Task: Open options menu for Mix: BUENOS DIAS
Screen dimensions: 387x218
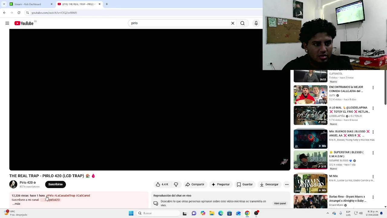Action: tap(373, 132)
